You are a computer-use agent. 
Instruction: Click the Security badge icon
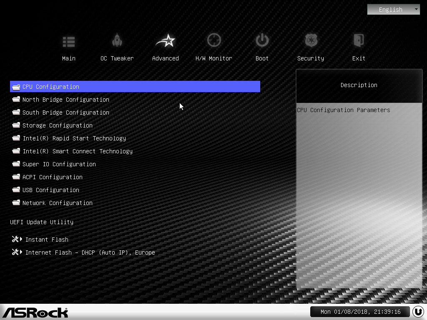(311, 40)
